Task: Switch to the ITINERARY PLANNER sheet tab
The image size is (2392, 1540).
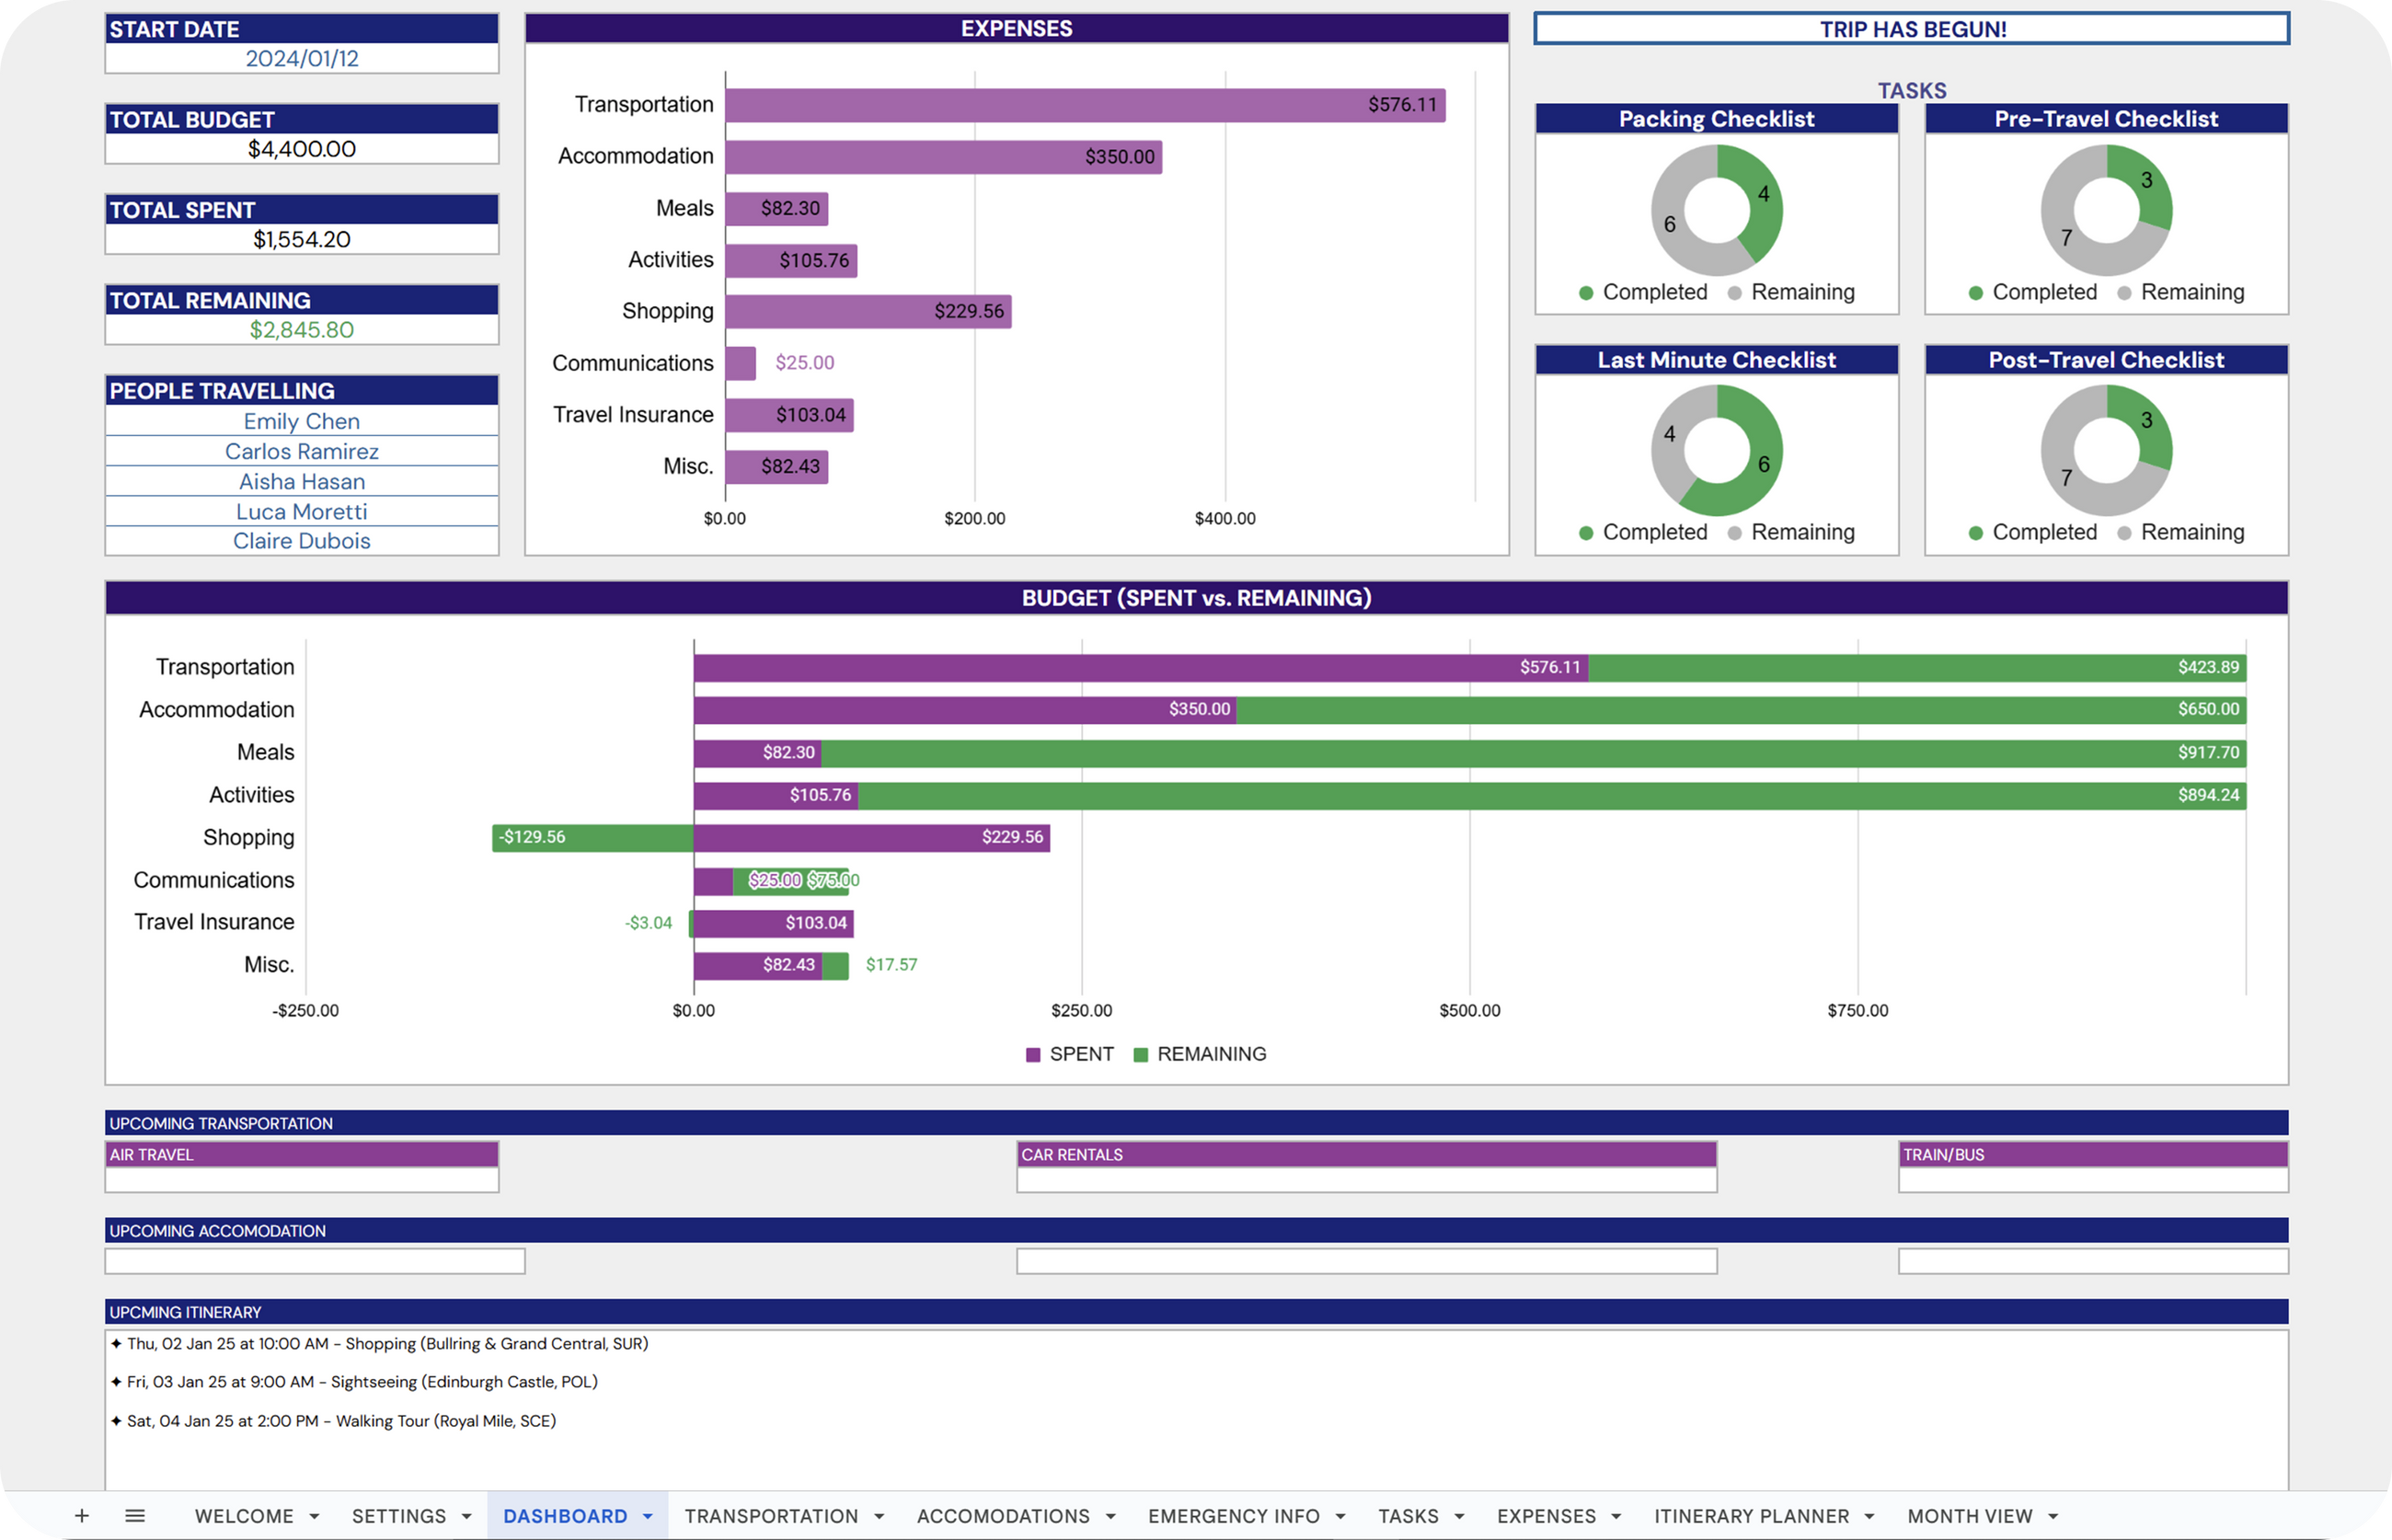Action: click(1751, 1516)
